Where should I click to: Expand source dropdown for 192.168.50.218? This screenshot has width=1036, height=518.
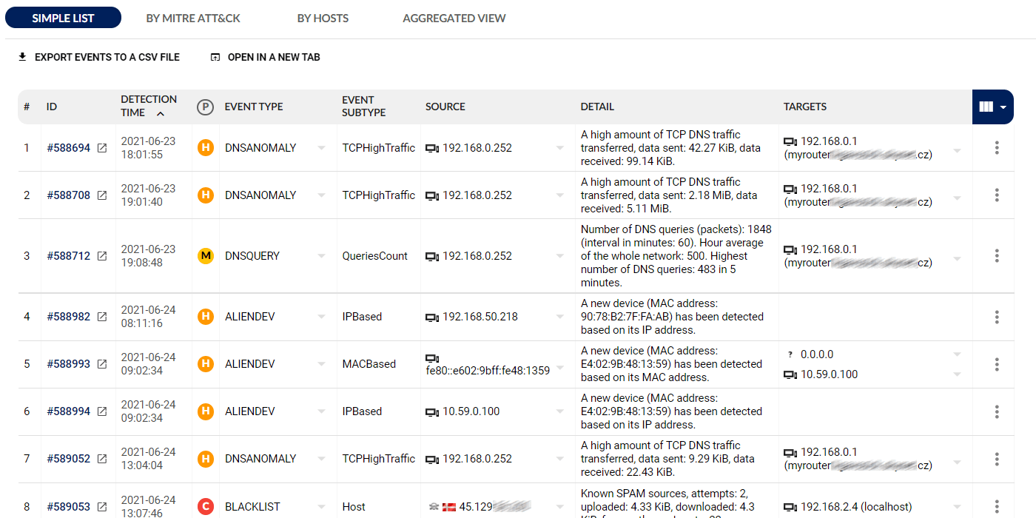[560, 317]
